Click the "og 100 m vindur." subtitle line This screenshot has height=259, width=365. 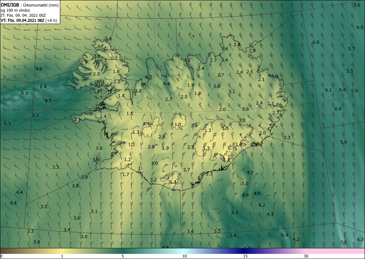click(x=16, y=10)
